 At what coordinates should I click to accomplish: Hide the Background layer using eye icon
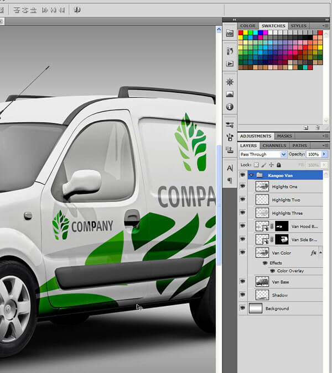pyautogui.click(x=242, y=308)
